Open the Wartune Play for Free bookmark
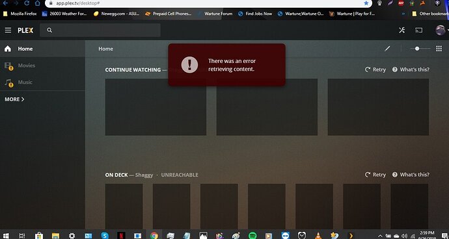449x239 pixels. point(352,14)
